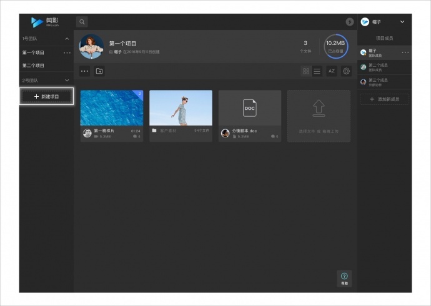The width and height of the screenshot is (431, 306).
Task: Open the 第一稿样片 video thumbnail
Action: 112,108
